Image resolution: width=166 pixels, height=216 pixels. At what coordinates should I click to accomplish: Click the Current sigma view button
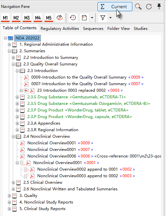(x=115, y=7)
